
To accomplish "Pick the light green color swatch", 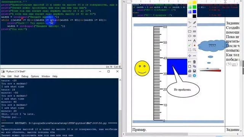I will point(190,7).
